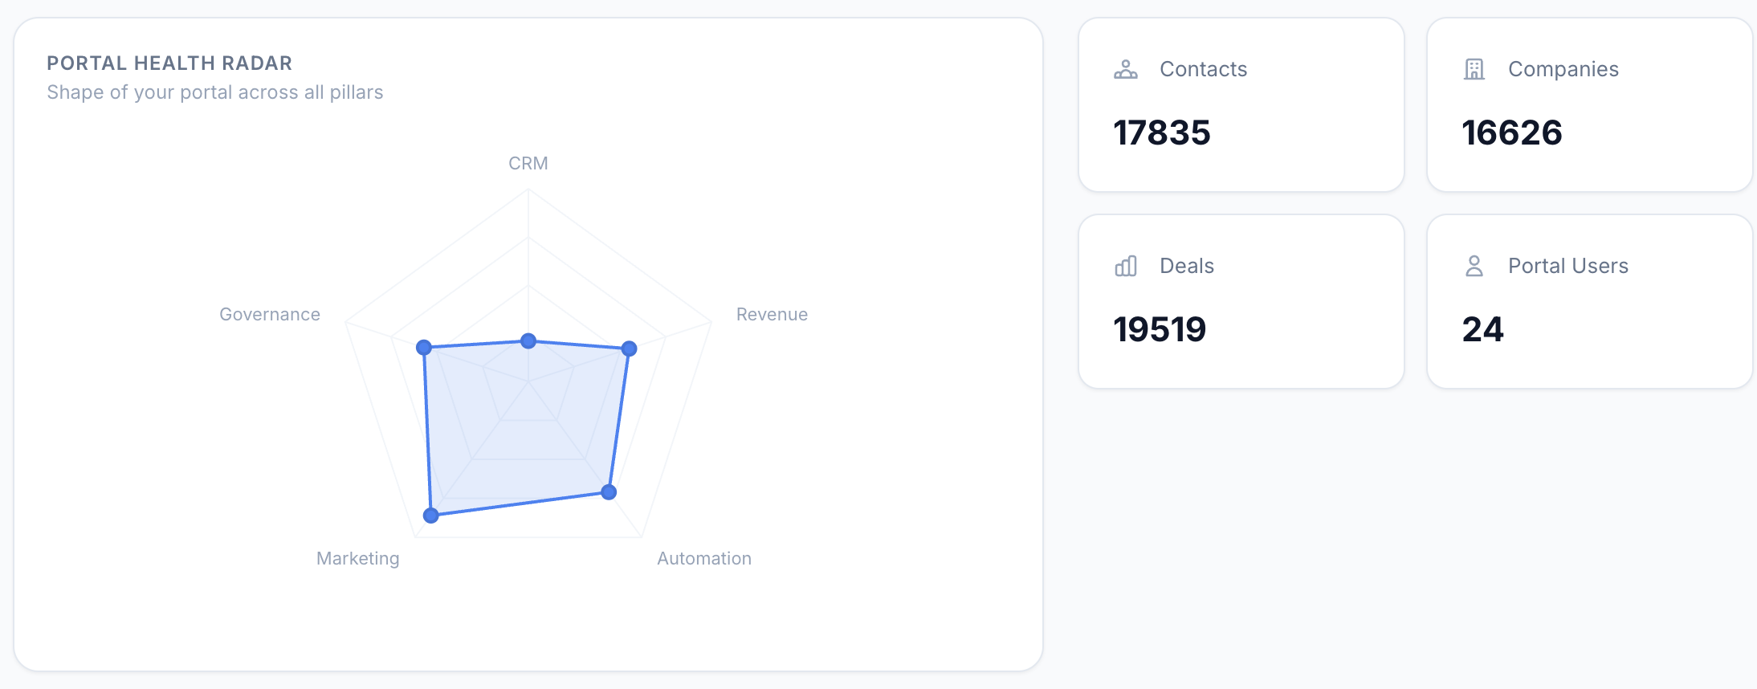Click the Governance axis label
This screenshot has width=1757, height=689.
click(270, 314)
